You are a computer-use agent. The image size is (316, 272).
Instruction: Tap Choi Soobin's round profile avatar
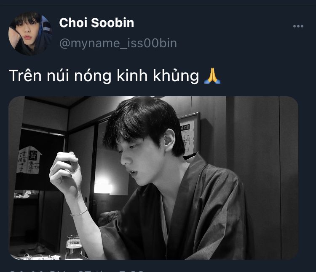(x=30, y=33)
